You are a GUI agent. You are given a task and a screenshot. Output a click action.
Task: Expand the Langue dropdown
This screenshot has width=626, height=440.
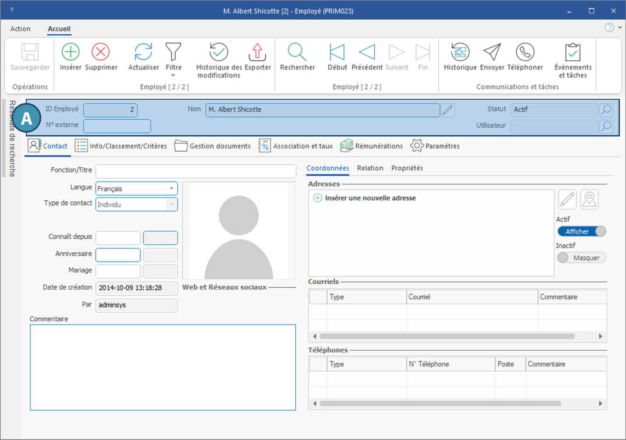tap(172, 189)
